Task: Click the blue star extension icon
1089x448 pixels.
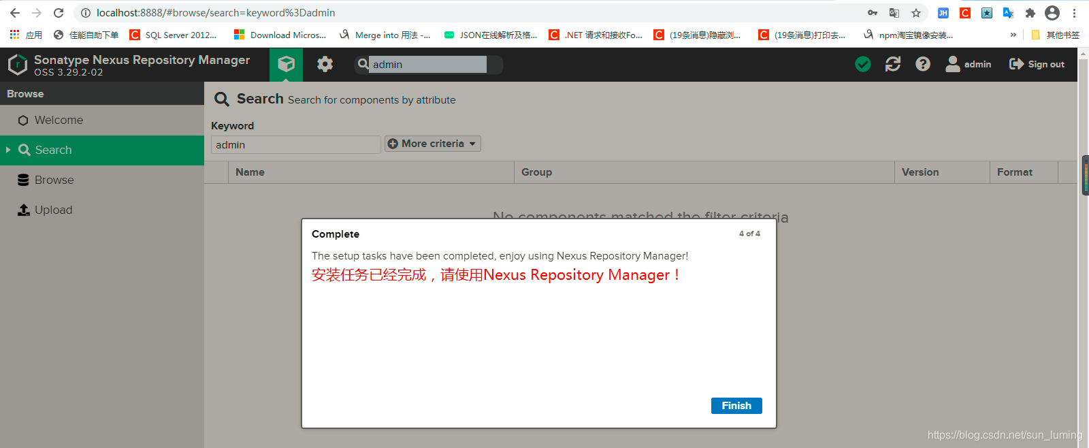Action: click(x=987, y=13)
